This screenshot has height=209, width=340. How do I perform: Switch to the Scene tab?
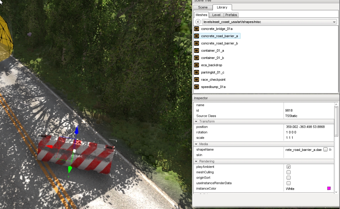tap(203, 7)
